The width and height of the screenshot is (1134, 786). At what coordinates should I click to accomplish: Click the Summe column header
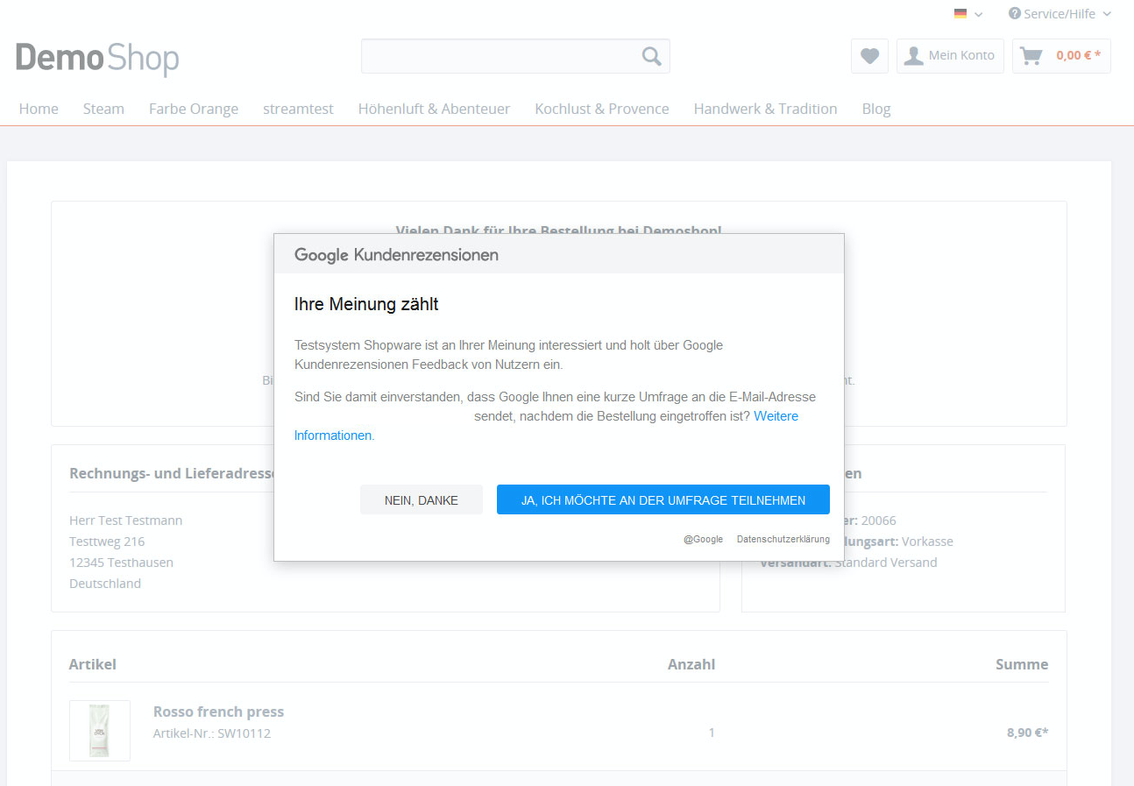coord(1022,664)
